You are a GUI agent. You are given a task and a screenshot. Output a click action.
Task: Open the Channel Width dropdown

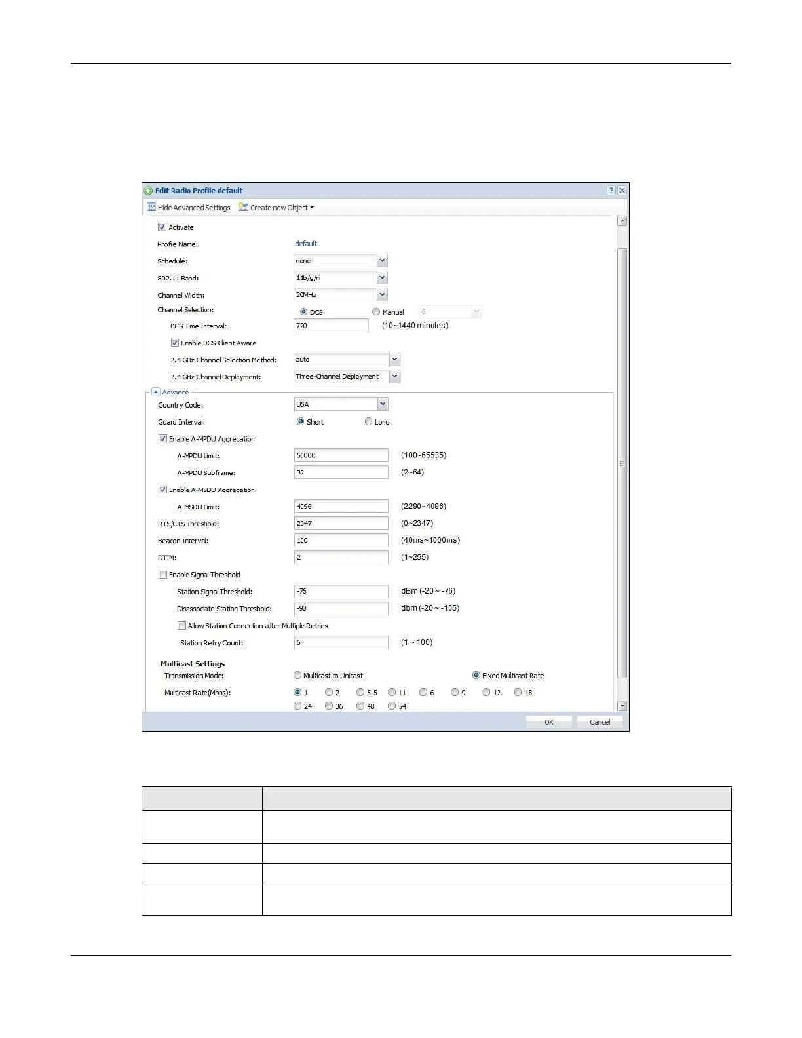pyautogui.click(x=382, y=295)
